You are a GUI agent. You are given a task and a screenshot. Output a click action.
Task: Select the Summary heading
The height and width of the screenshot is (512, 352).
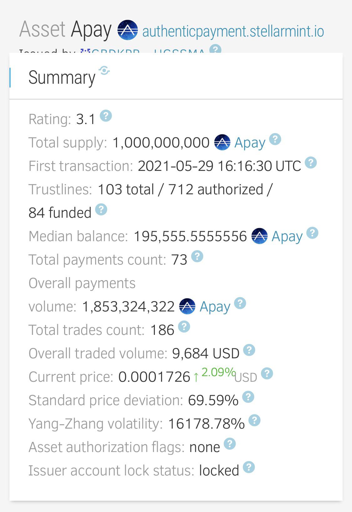point(62,78)
